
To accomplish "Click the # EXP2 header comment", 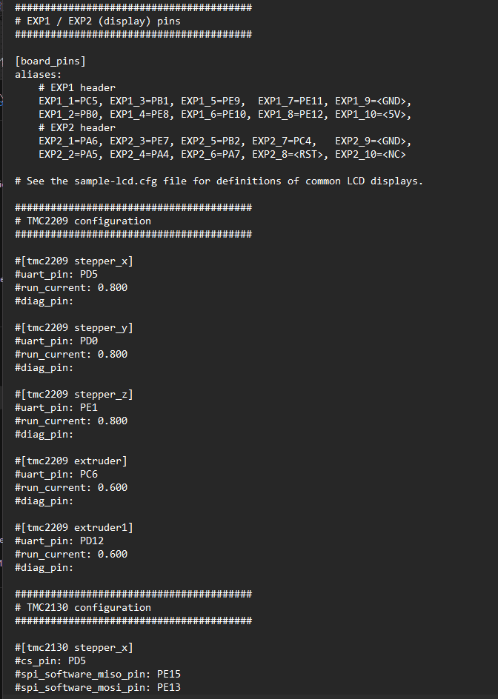I will (x=77, y=128).
